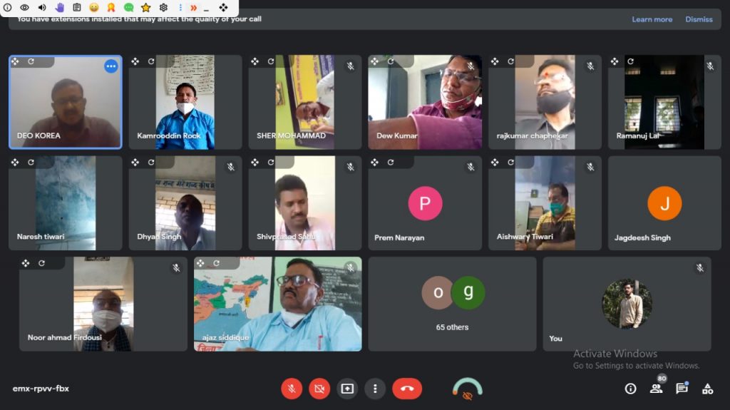Viewport: 730px width, 410px height.
Task: Click the Present now screen share button
Action: click(347, 389)
